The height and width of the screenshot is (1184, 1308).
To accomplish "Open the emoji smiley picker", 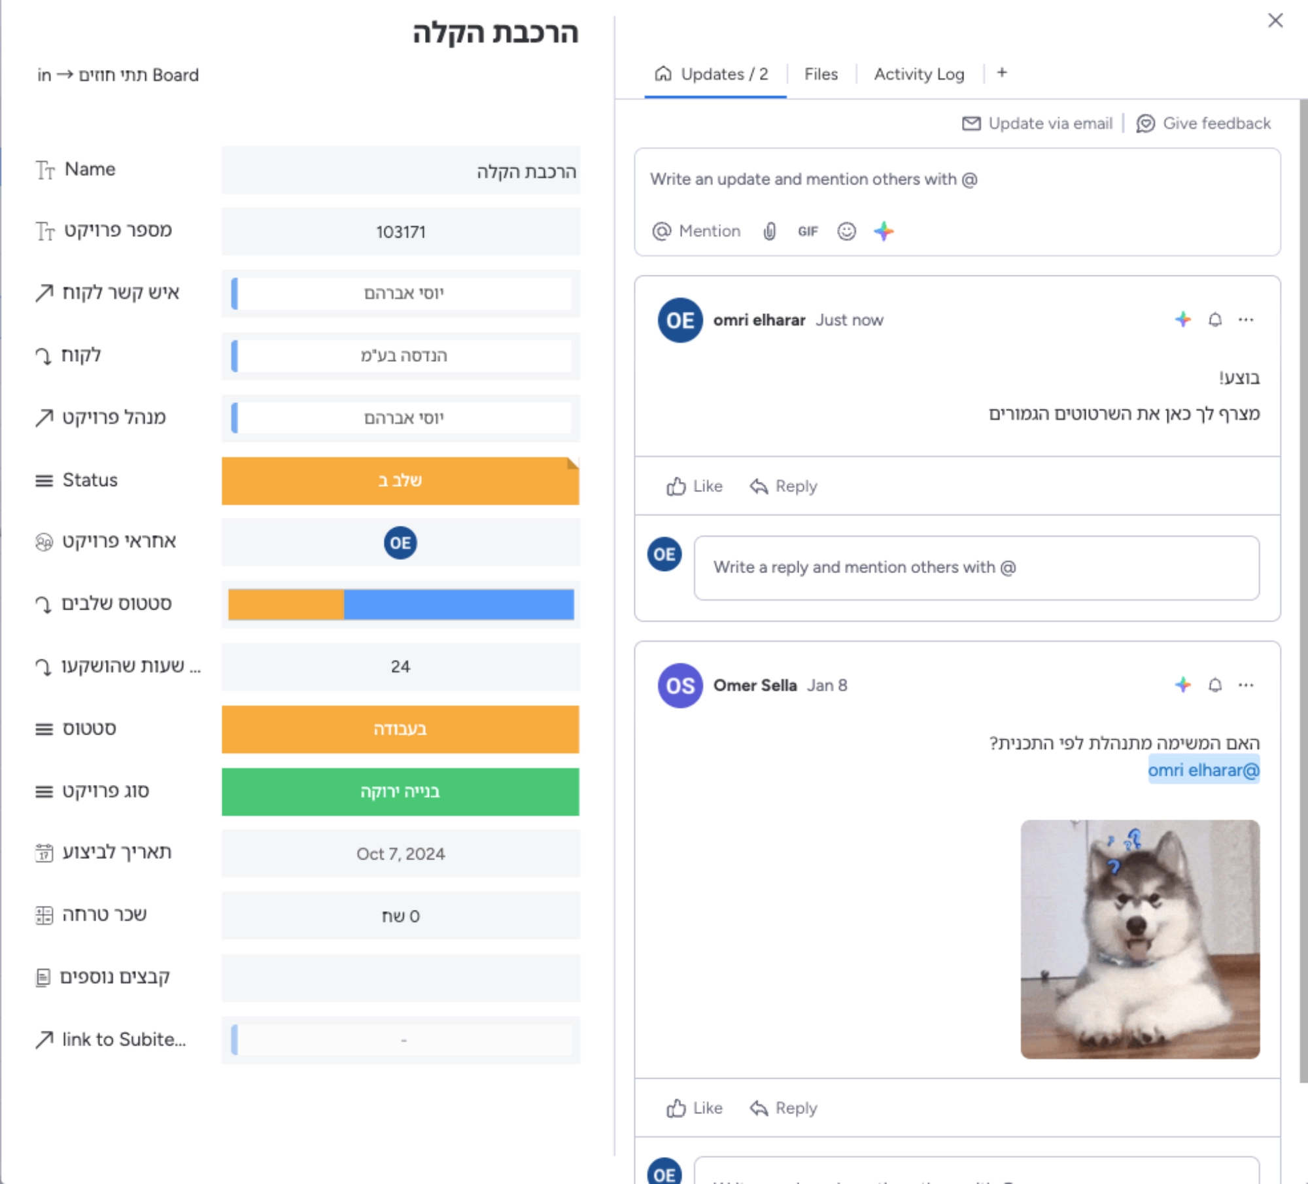I will pos(846,232).
